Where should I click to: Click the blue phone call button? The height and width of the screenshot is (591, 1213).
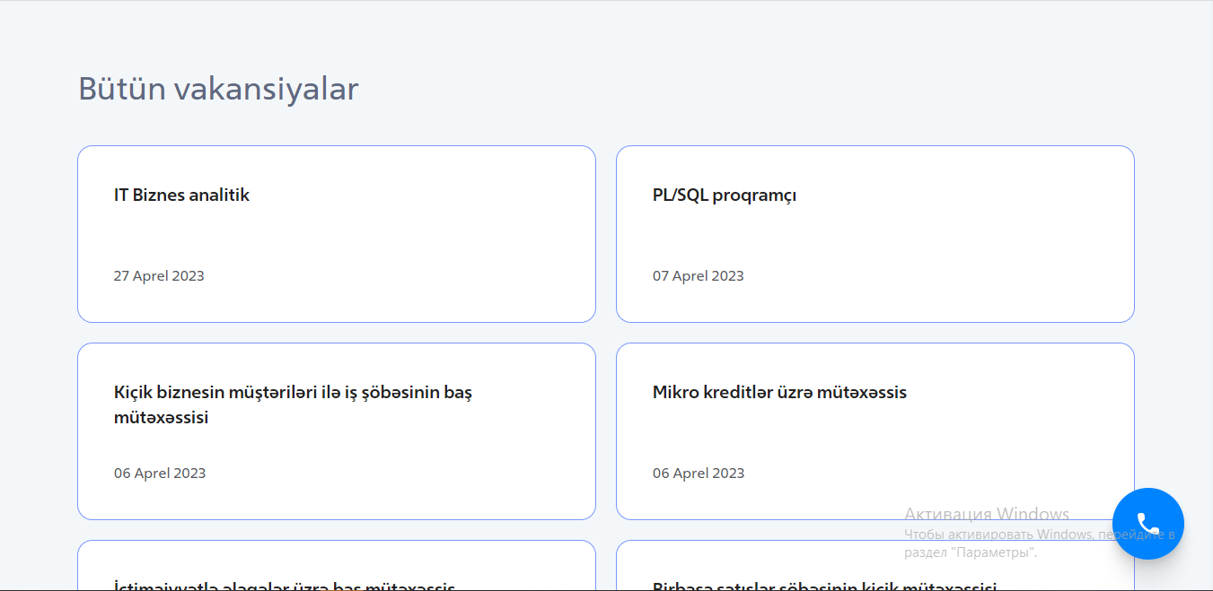click(x=1147, y=524)
